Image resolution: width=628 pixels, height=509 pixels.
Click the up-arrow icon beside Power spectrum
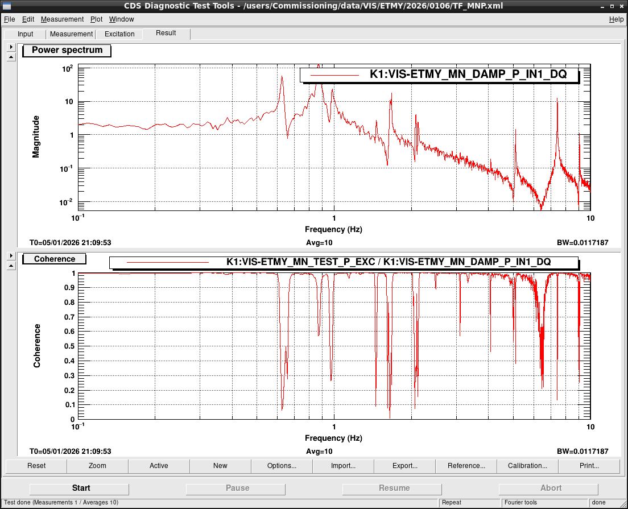[x=11, y=57]
